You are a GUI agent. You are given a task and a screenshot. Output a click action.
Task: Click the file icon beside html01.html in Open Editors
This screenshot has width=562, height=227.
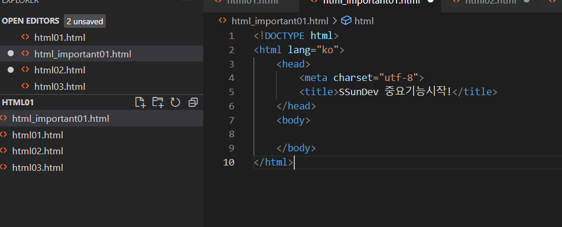tap(25, 37)
